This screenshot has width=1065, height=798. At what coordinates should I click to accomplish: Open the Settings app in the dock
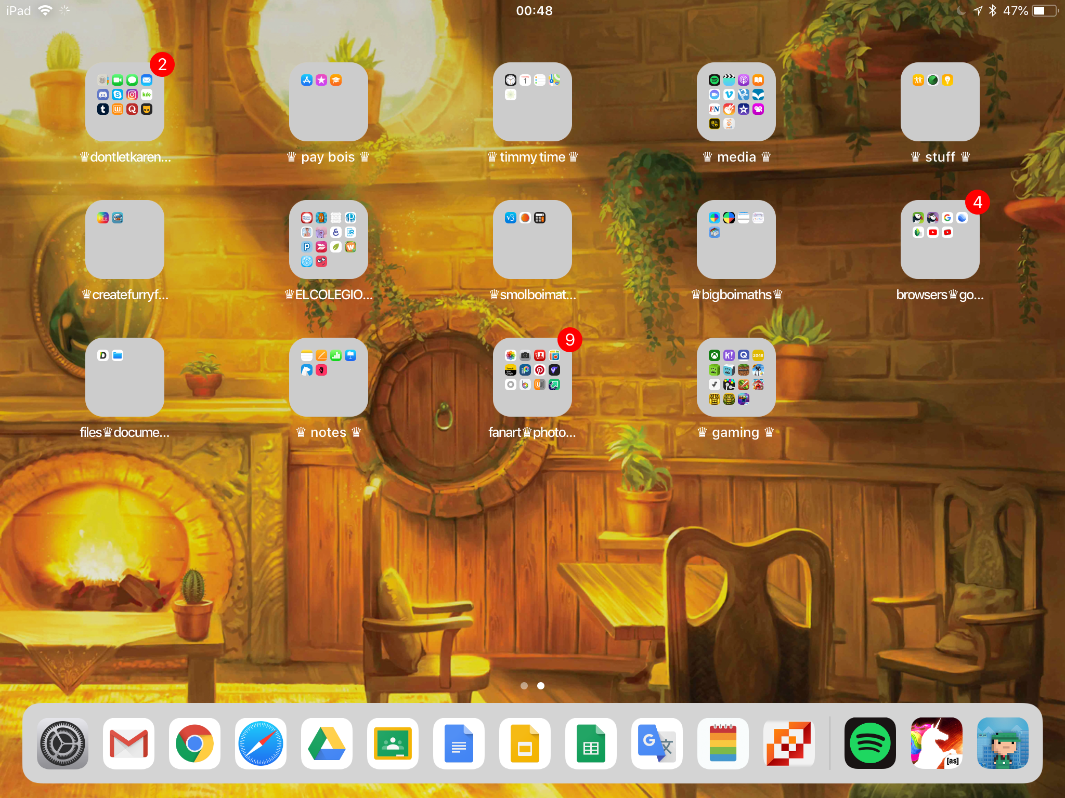(x=62, y=743)
